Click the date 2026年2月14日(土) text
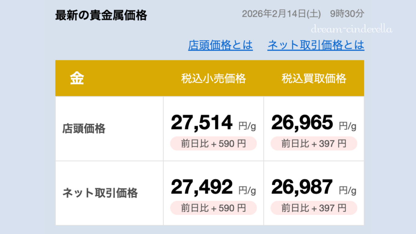The height and width of the screenshot is (234, 416). tap(280, 13)
